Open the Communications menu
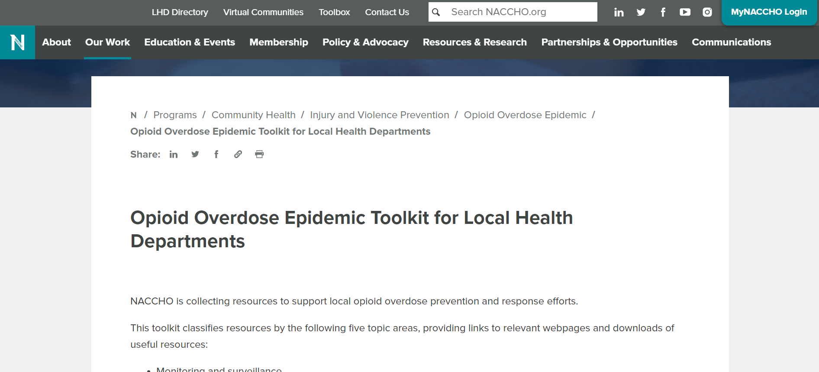Image resolution: width=819 pixels, height=372 pixels. [x=732, y=42]
